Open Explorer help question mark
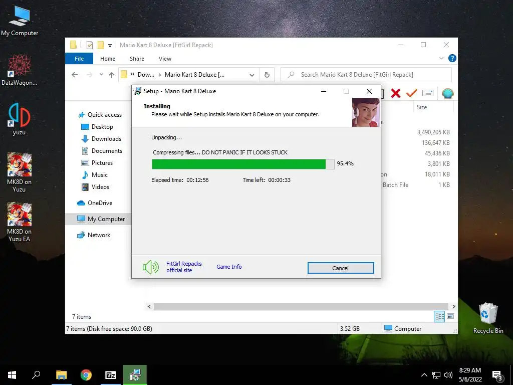Image resolution: width=513 pixels, height=385 pixels. pyautogui.click(x=452, y=58)
